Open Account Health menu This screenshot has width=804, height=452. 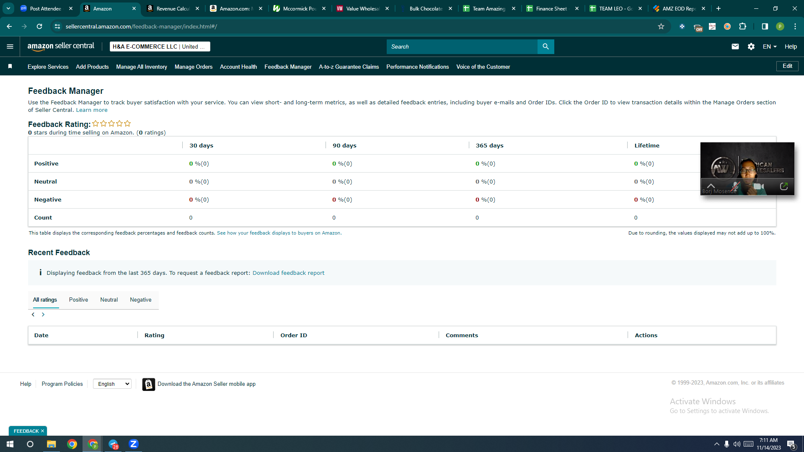pyautogui.click(x=238, y=67)
